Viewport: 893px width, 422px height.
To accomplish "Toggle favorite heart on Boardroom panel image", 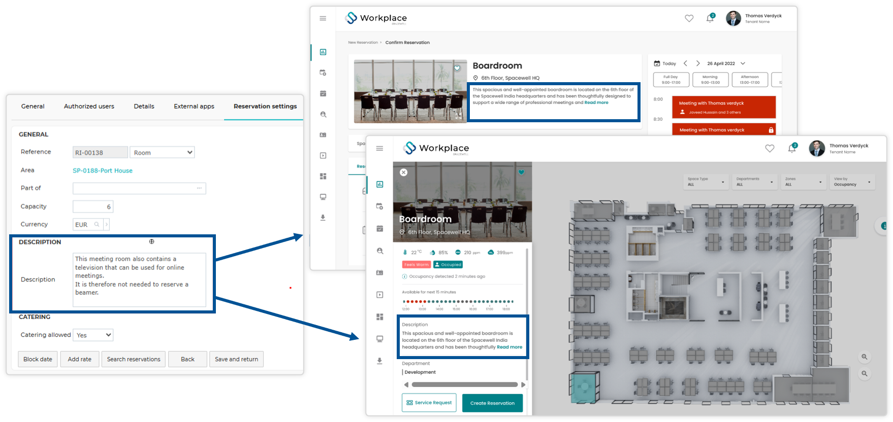I will [521, 172].
